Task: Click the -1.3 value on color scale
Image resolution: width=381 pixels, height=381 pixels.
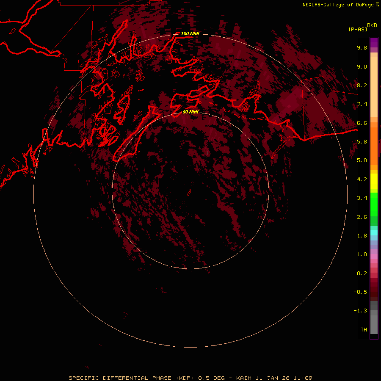Action: point(360,311)
